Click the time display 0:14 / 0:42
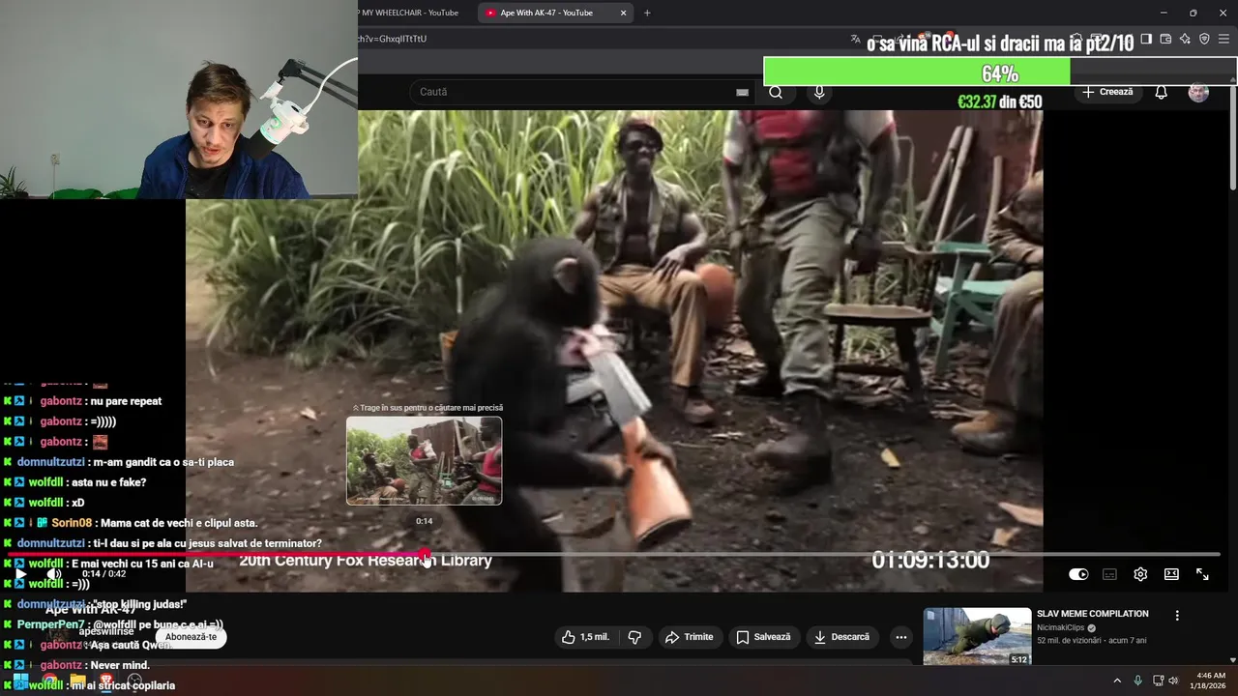The height and width of the screenshot is (696, 1238). pyautogui.click(x=103, y=574)
